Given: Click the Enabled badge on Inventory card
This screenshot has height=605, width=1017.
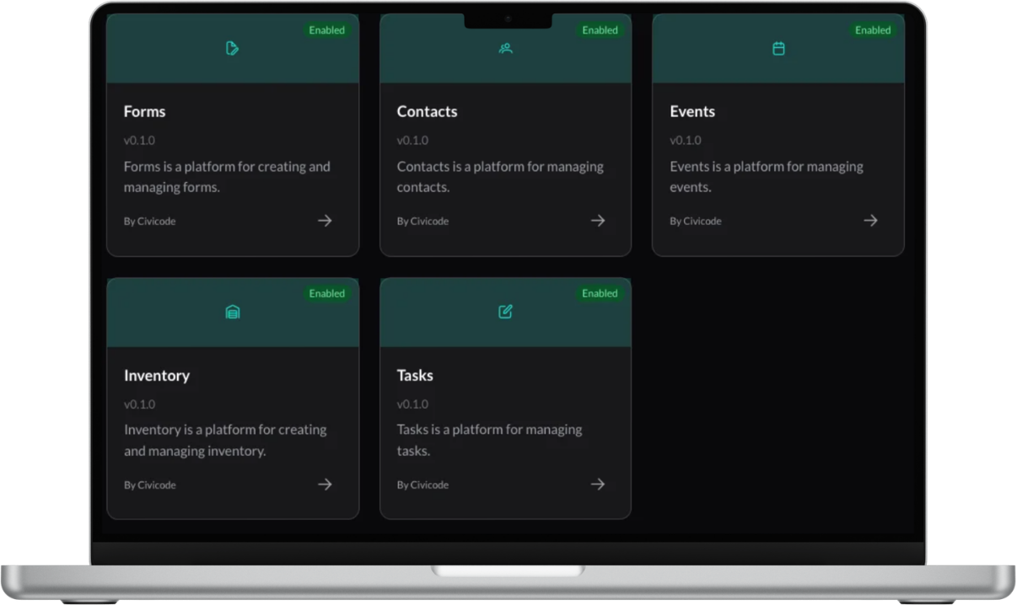Looking at the screenshot, I should coord(327,294).
